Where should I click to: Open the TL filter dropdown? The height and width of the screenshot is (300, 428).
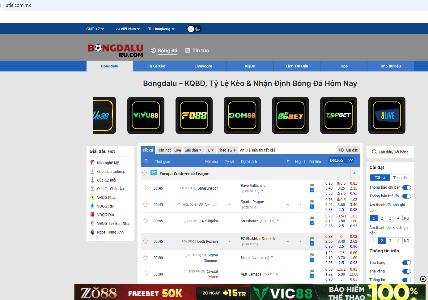210,150
